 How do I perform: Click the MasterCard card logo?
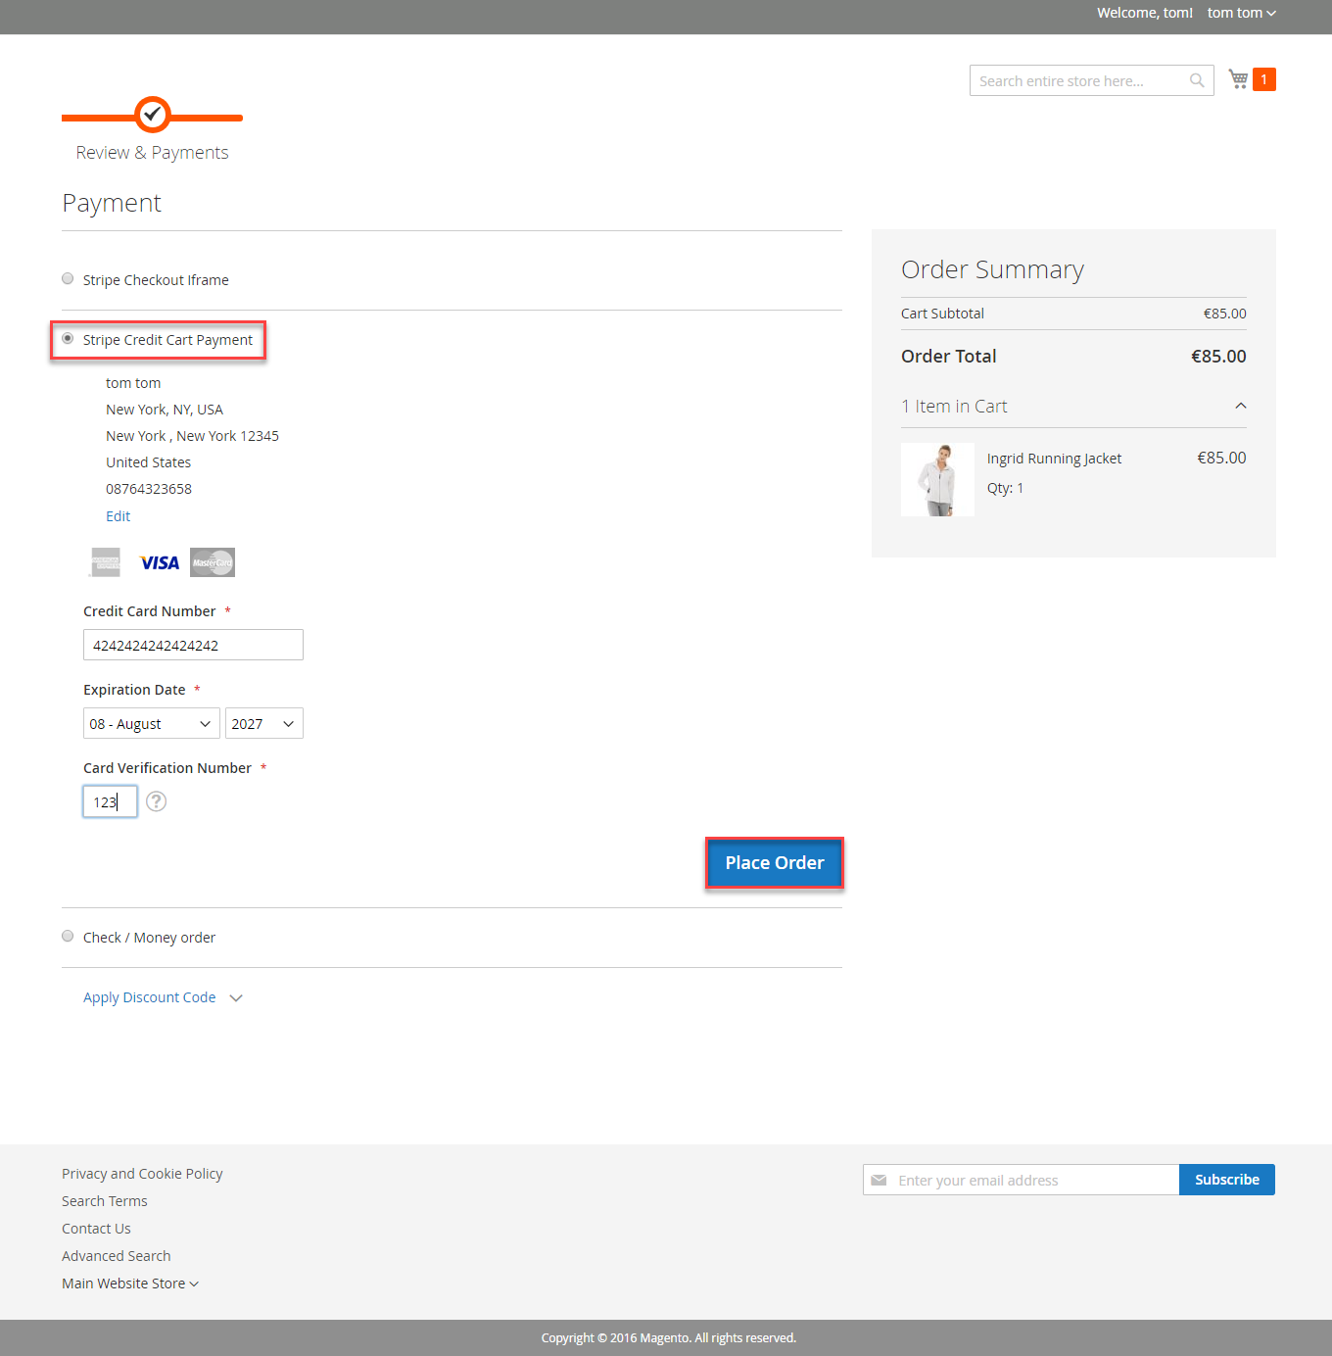coord(213,562)
